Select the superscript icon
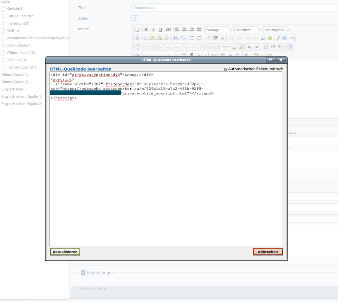This screenshot has height=302, width=338. tap(257, 47)
